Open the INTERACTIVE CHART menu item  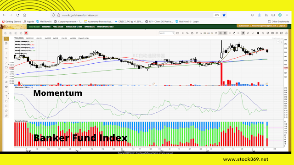click(x=73, y=27)
